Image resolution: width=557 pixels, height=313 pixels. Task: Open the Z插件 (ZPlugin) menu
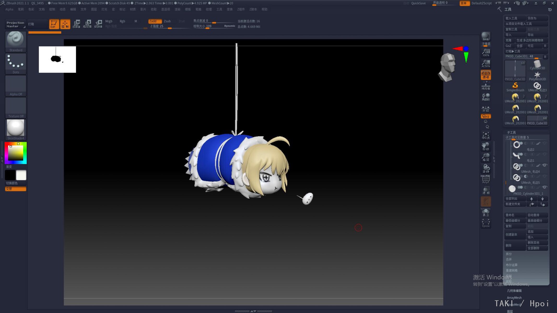pos(241,9)
